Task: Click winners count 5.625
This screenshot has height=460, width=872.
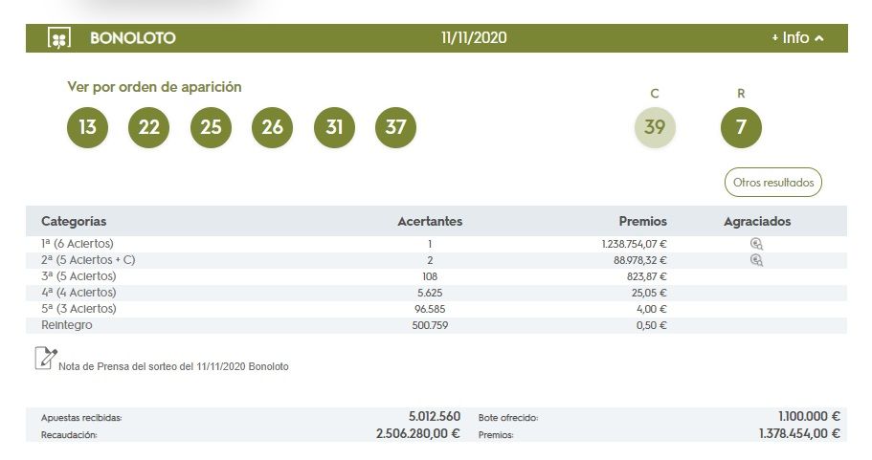Action: pyautogui.click(x=430, y=293)
